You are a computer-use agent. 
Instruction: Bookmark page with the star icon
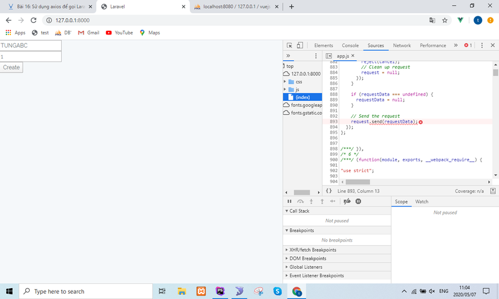(445, 20)
